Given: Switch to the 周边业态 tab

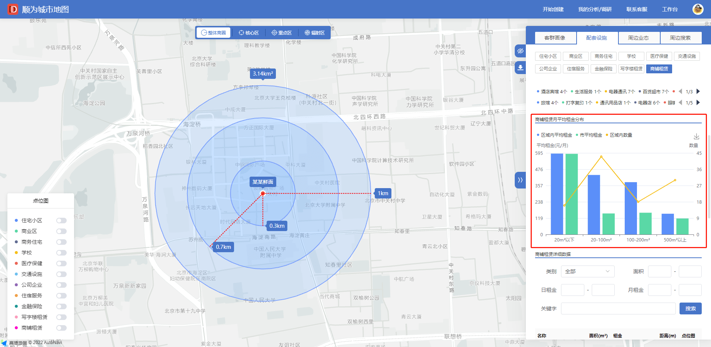Looking at the screenshot, I should point(638,38).
